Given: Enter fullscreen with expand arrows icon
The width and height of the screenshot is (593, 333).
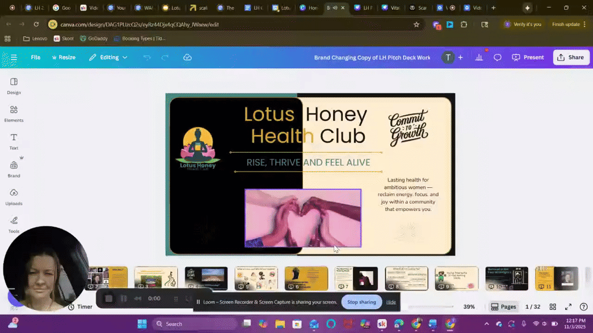Looking at the screenshot, I should [x=568, y=307].
